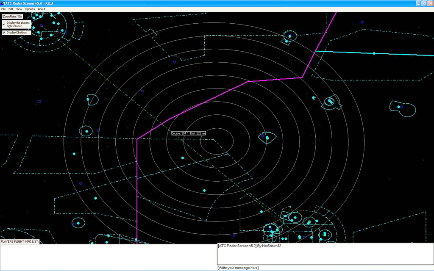Open the View menu
434x271 pixels.
pyautogui.click(x=19, y=9)
